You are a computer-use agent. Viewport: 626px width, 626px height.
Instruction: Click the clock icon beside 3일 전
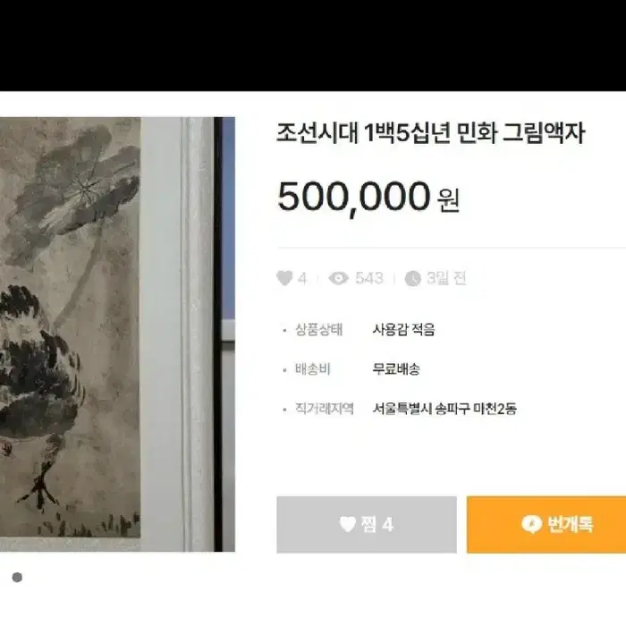pyautogui.click(x=413, y=278)
